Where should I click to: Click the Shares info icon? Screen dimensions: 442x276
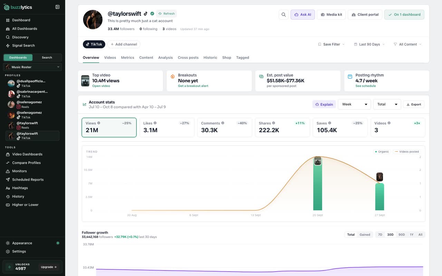coord(273,123)
